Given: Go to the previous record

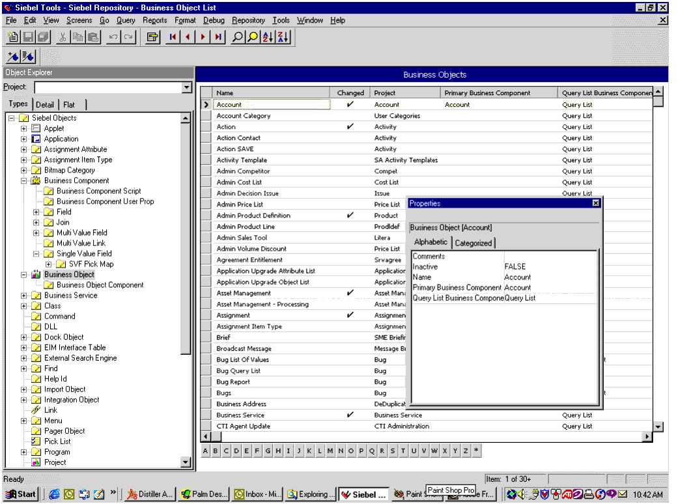Looking at the screenshot, I should pyautogui.click(x=188, y=37).
